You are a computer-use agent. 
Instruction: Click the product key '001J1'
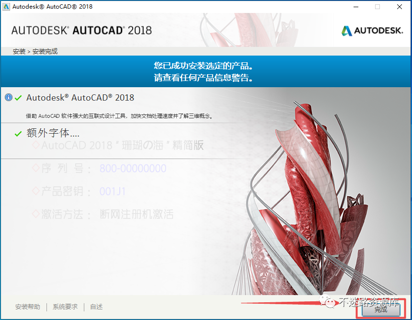pos(113,192)
